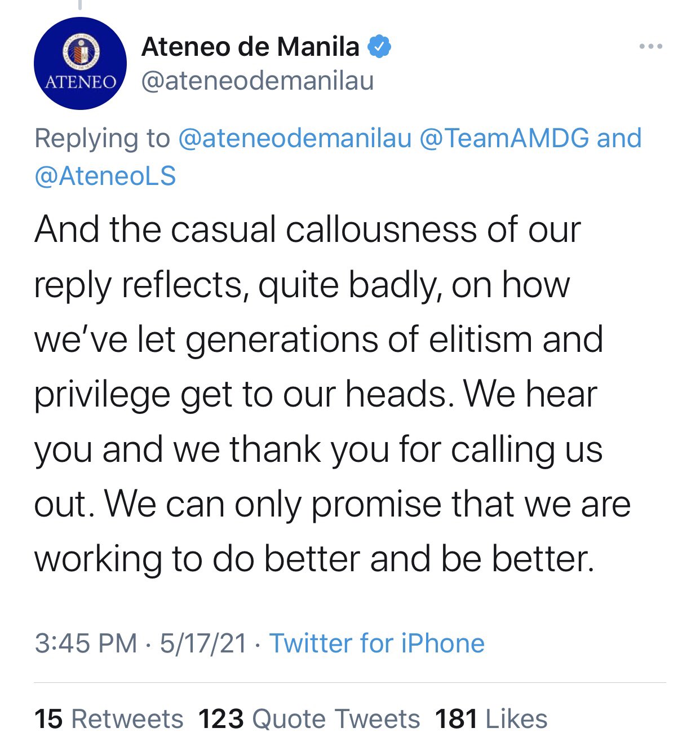The image size is (700, 750).
Task: Click the blue verified badge
Action: point(380,46)
